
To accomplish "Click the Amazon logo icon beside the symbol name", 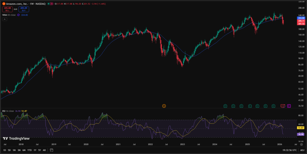I will pos(4,4).
